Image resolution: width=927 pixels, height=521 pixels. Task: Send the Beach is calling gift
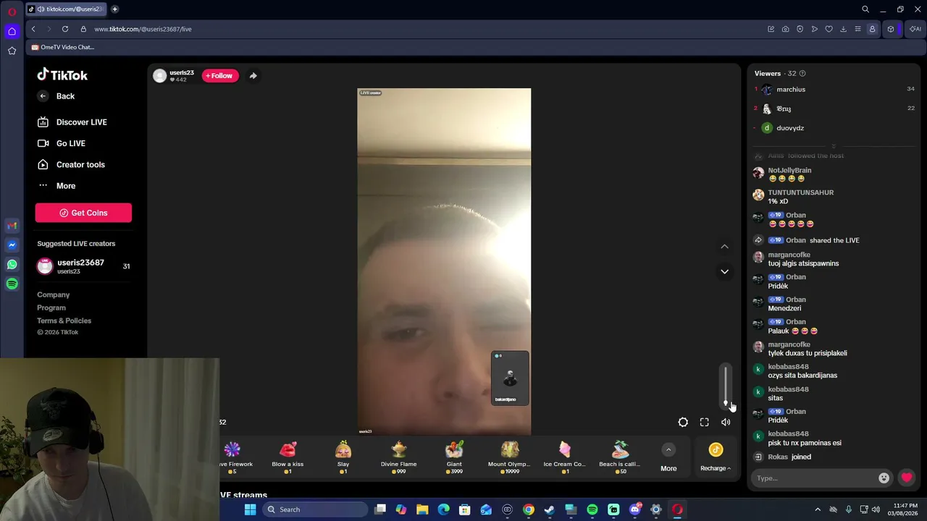click(x=619, y=458)
